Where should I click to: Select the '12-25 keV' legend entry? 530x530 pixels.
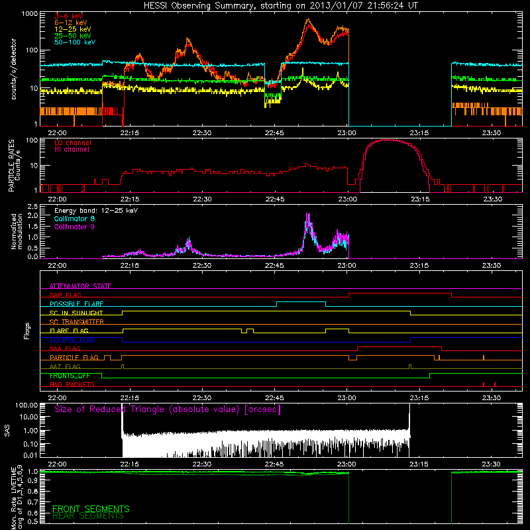coord(73,29)
